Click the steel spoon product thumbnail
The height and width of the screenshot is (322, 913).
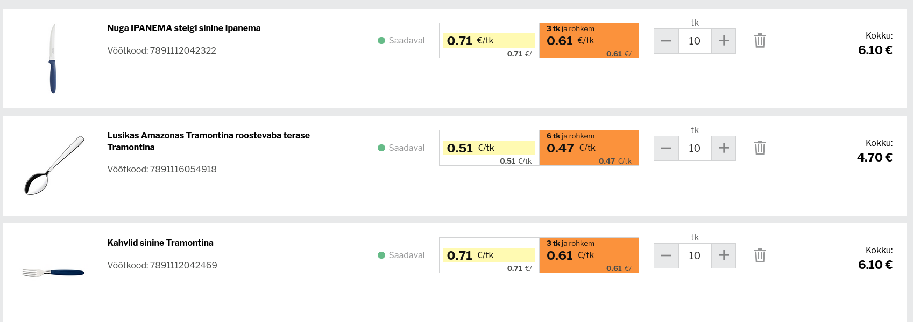pyautogui.click(x=54, y=165)
